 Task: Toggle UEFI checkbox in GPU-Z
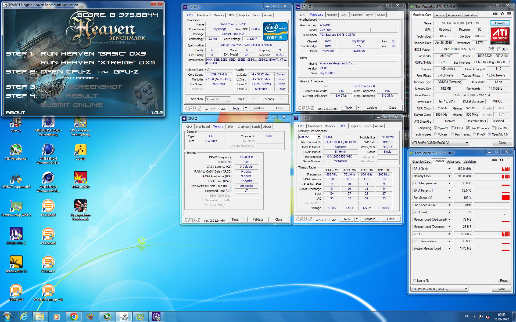pos(499,49)
